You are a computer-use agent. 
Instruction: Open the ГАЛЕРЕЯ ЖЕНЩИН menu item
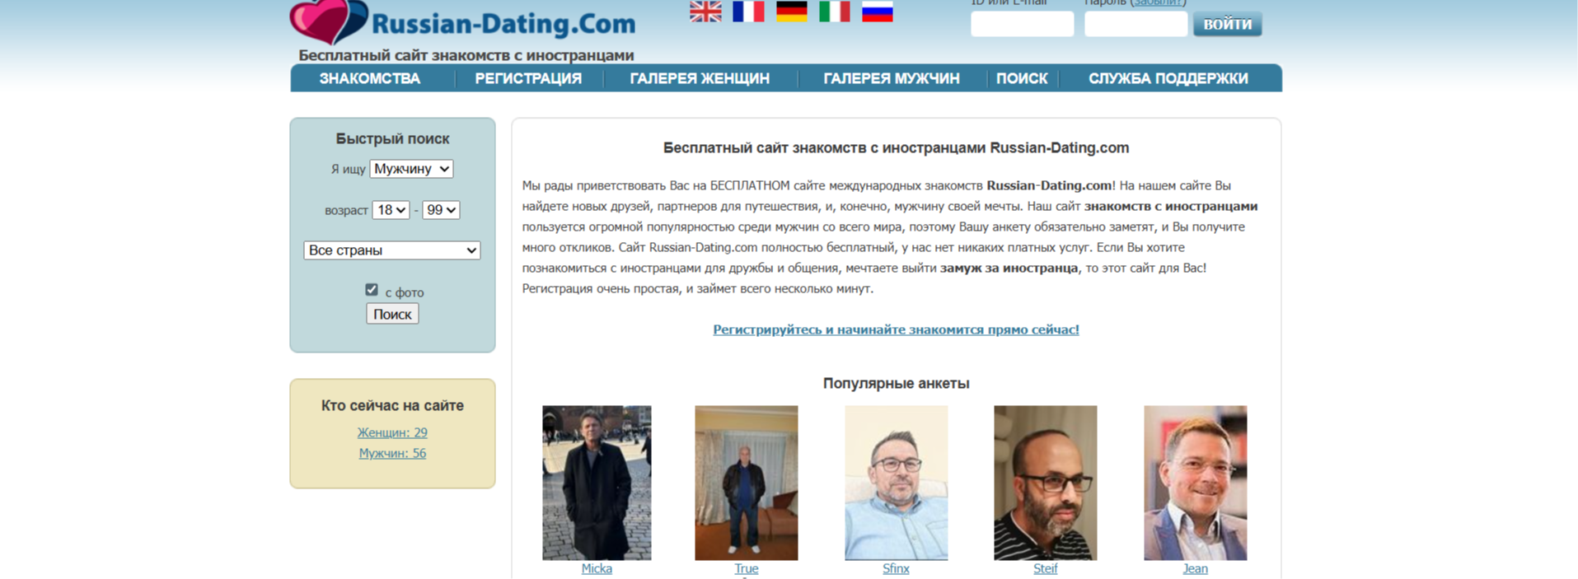pyautogui.click(x=700, y=78)
